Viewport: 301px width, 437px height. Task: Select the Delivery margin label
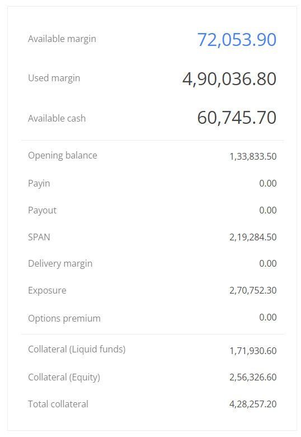point(60,264)
